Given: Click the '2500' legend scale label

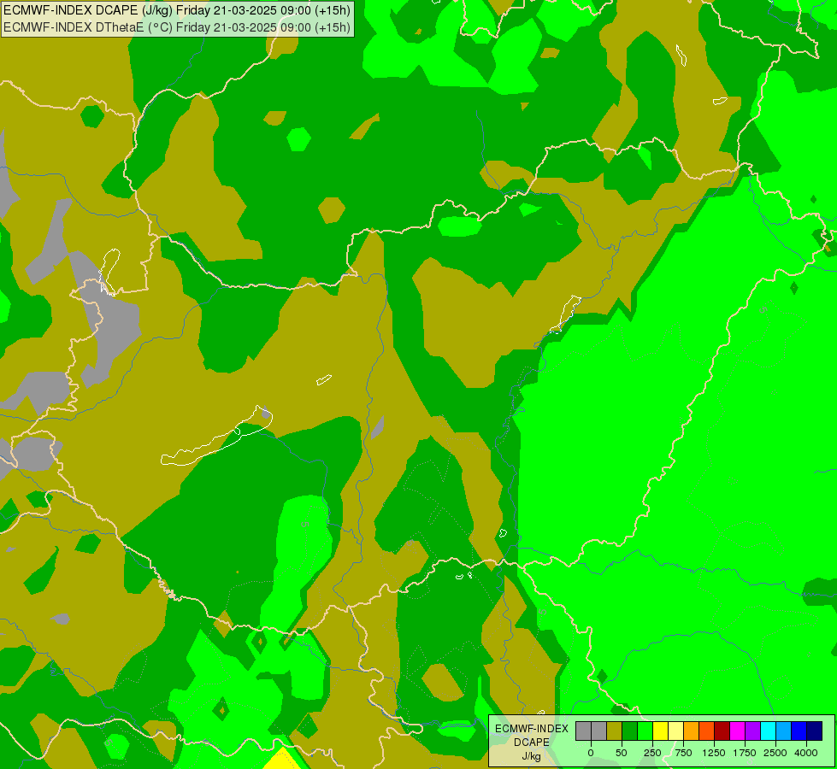Looking at the screenshot, I should 775,753.
